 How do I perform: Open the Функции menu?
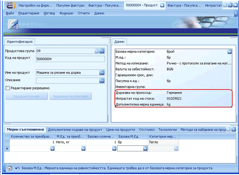tap(66, 13)
